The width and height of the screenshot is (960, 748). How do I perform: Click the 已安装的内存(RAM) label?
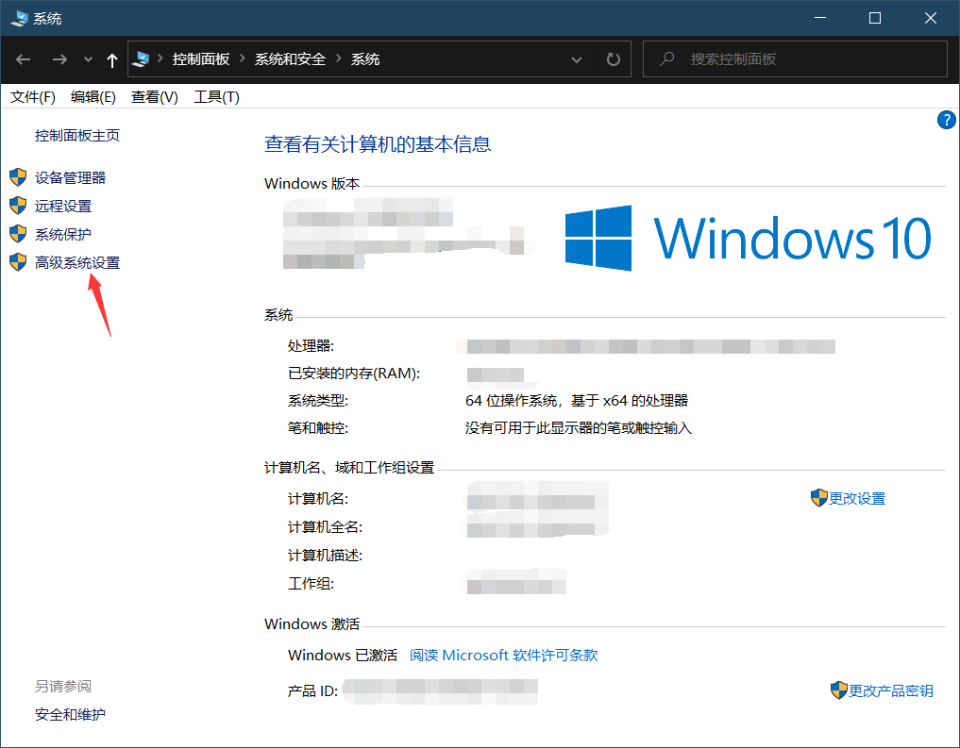(354, 374)
